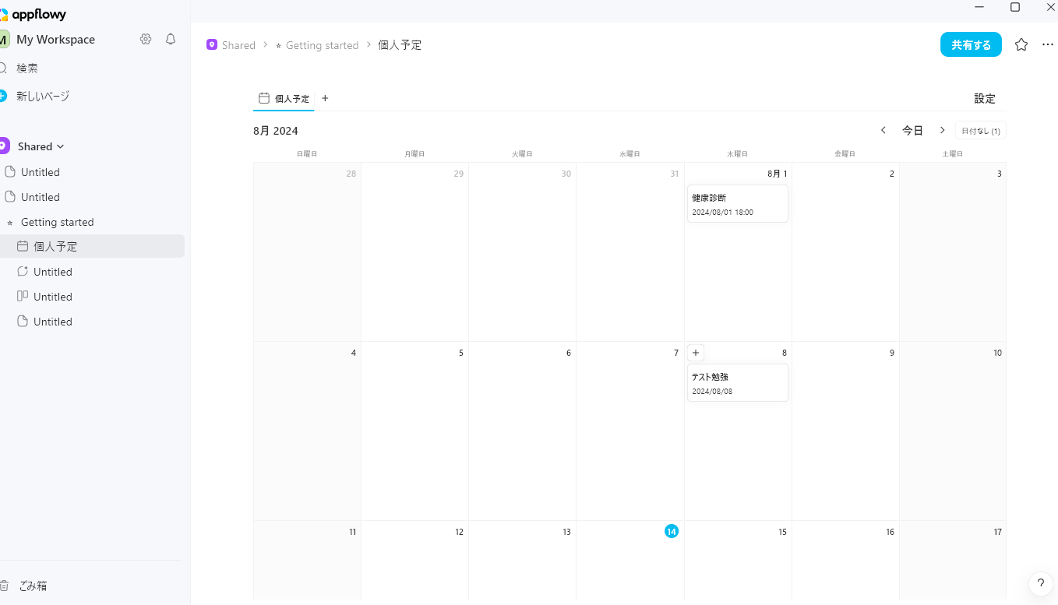Click the 共有する share button
1058x605 pixels.
(971, 44)
